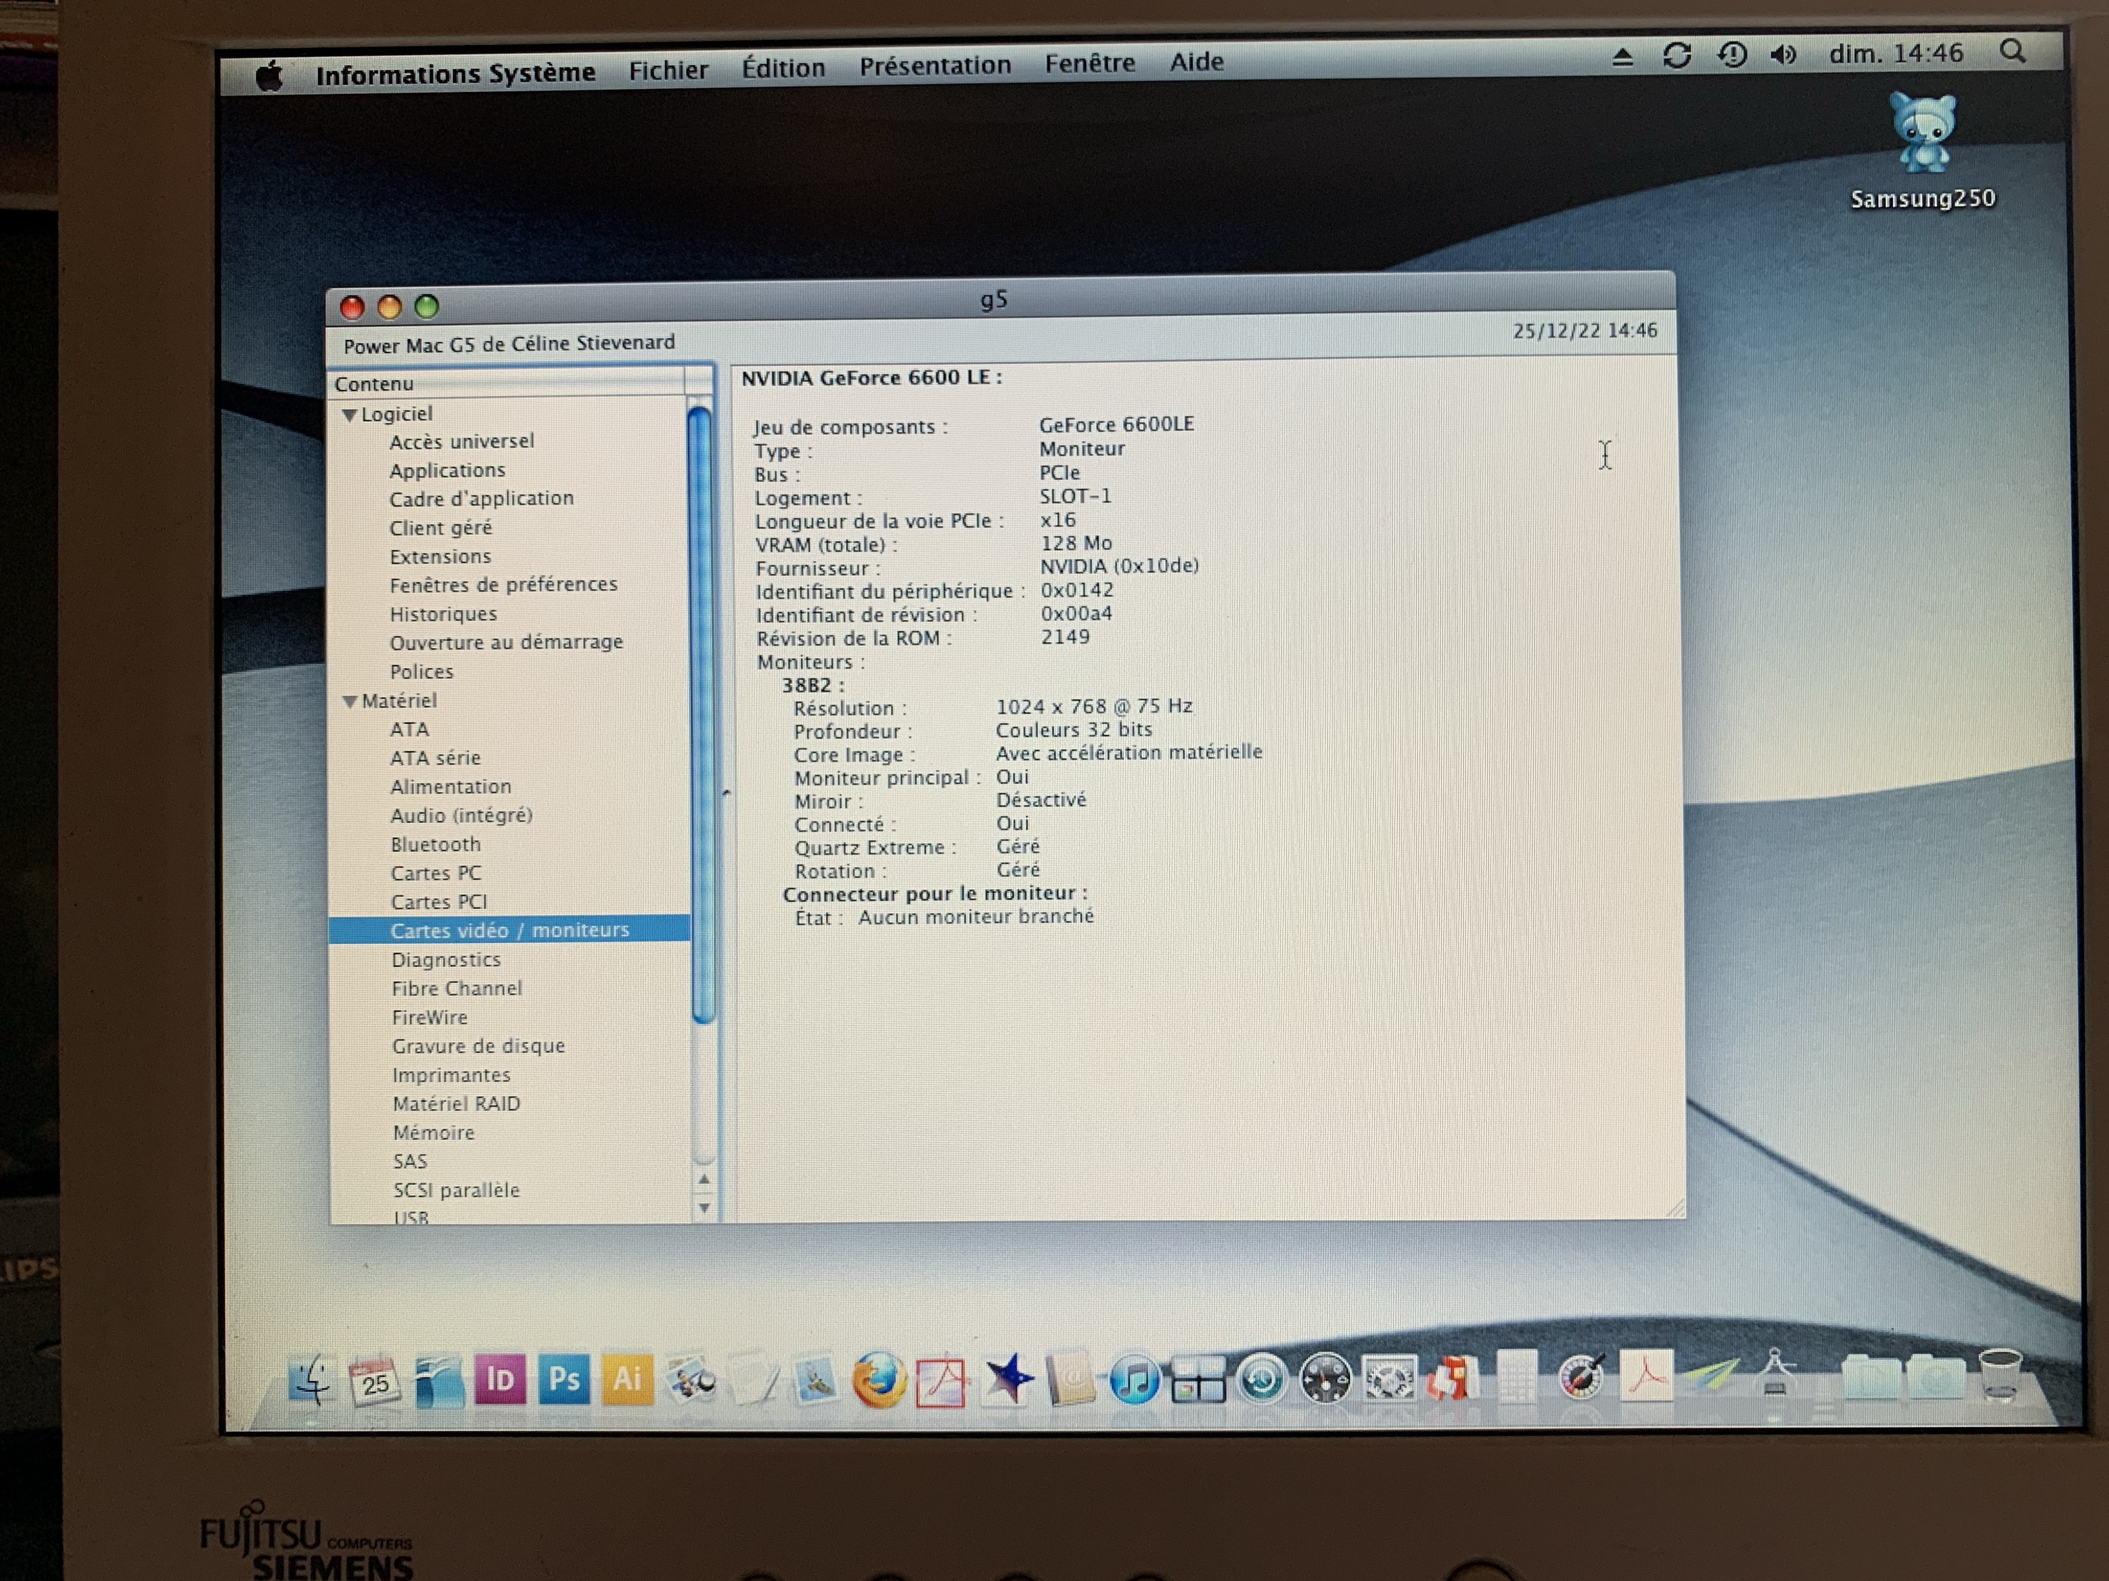Open the Édition menu
The image size is (2109, 1581).
click(784, 67)
